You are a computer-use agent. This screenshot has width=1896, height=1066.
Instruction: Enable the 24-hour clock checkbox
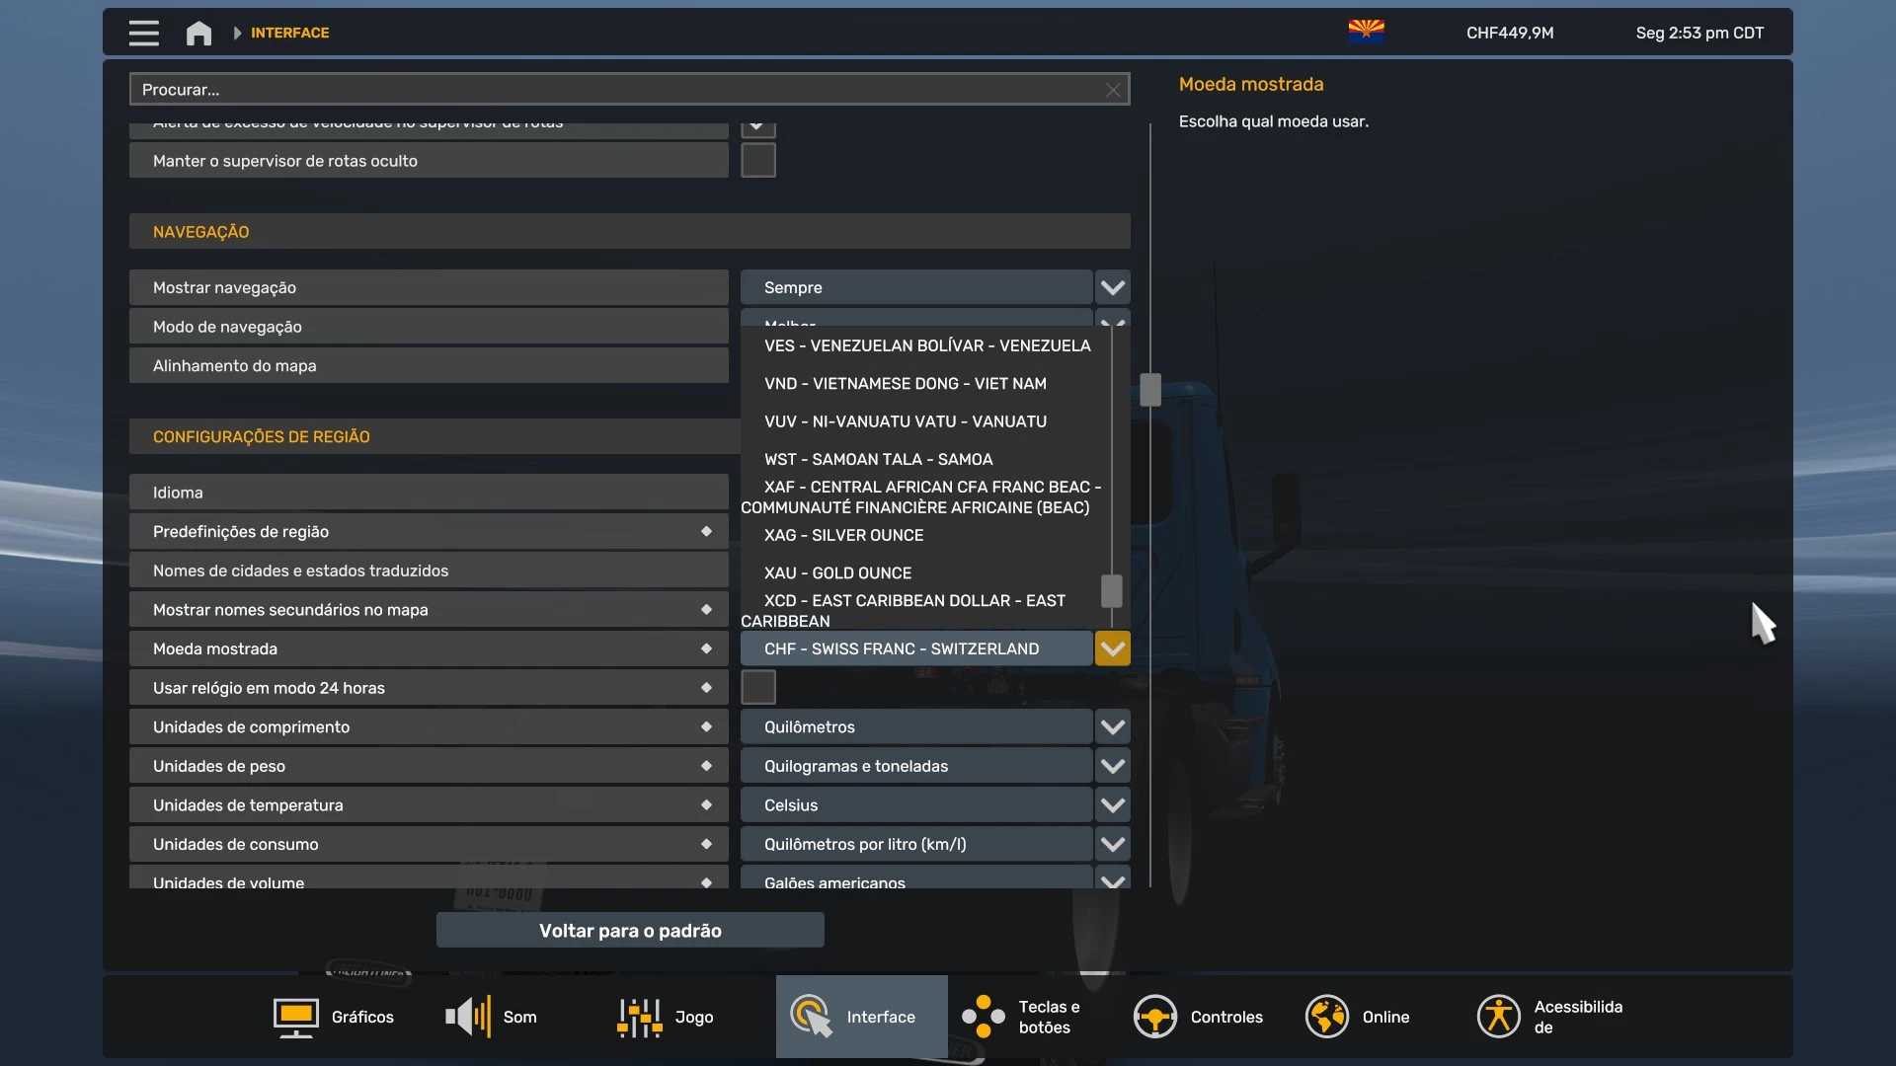pos(757,687)
